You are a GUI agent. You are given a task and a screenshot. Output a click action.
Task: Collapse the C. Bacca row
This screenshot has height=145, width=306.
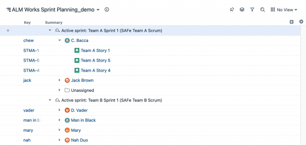tap(60, 40)
